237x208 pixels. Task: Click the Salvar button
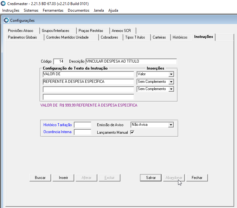[x=151, y=178]
